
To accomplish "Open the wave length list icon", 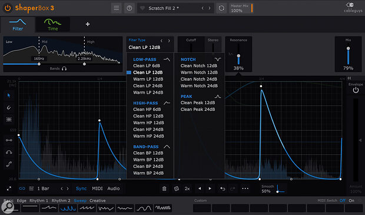I will click(x=31, y=188).
